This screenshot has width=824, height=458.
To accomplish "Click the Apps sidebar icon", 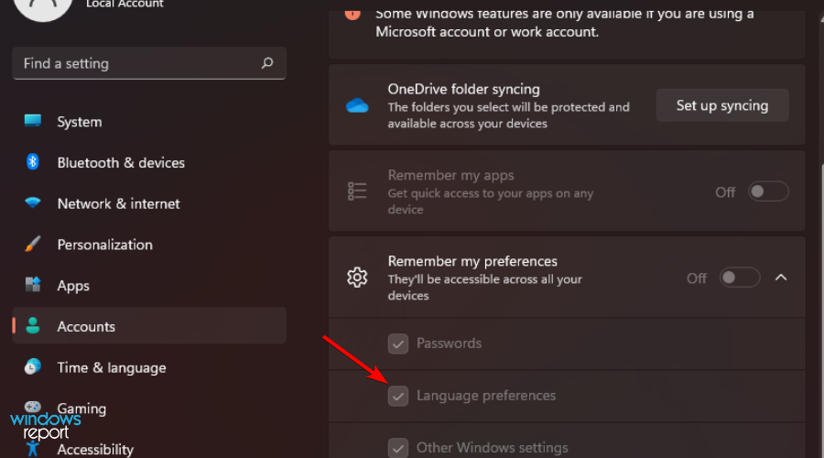I will tap(33, 285).
